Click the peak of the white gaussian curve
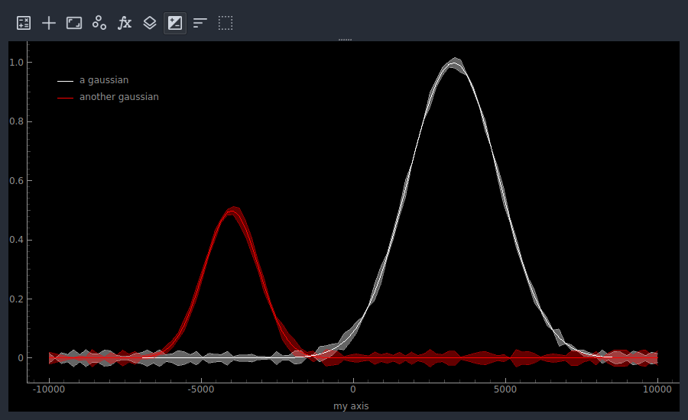The height and width of the screenshot is (420, 688). click(455, 63)
